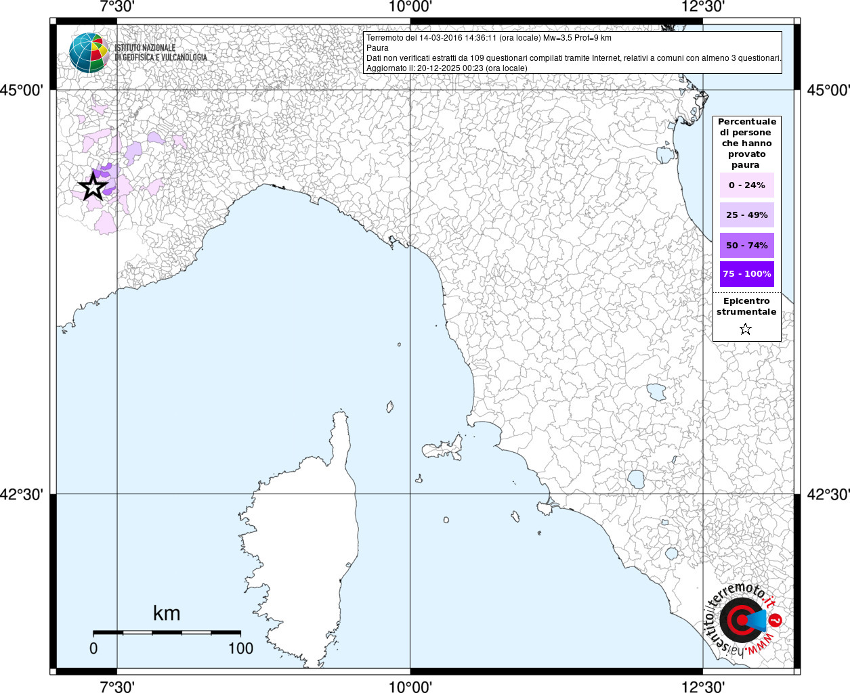Viewport: 850px width, 693px height.
Task: Select the 25 - 49% legend swatch
Action: coord(747,215)
